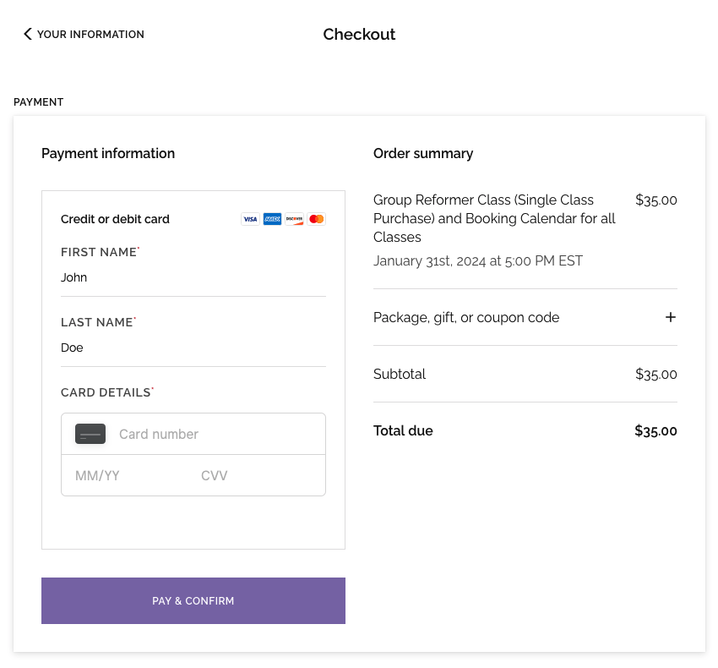Click the Total due amount $35.00

tap(655, 431)
